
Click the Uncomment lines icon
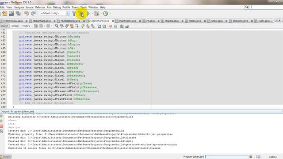[x=127, y=26]
